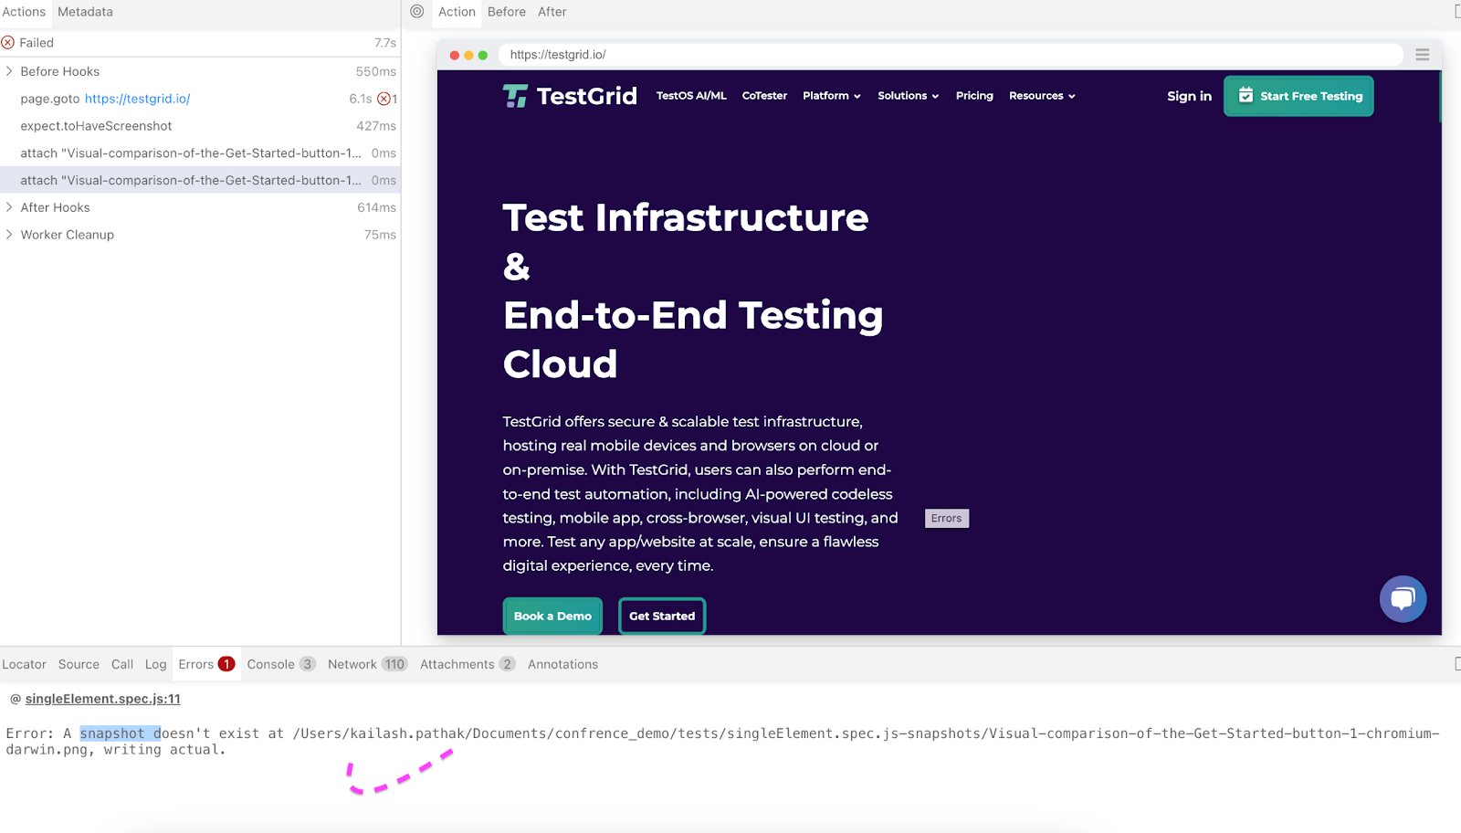Open the Source tab
The width and height of the screenshot is (1461, 833).
(79, 664)
